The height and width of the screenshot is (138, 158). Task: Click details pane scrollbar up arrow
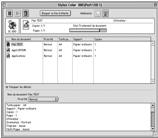[153, 105]
